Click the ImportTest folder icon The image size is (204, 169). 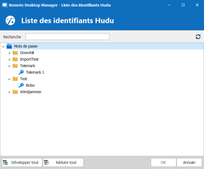[15, 59]
